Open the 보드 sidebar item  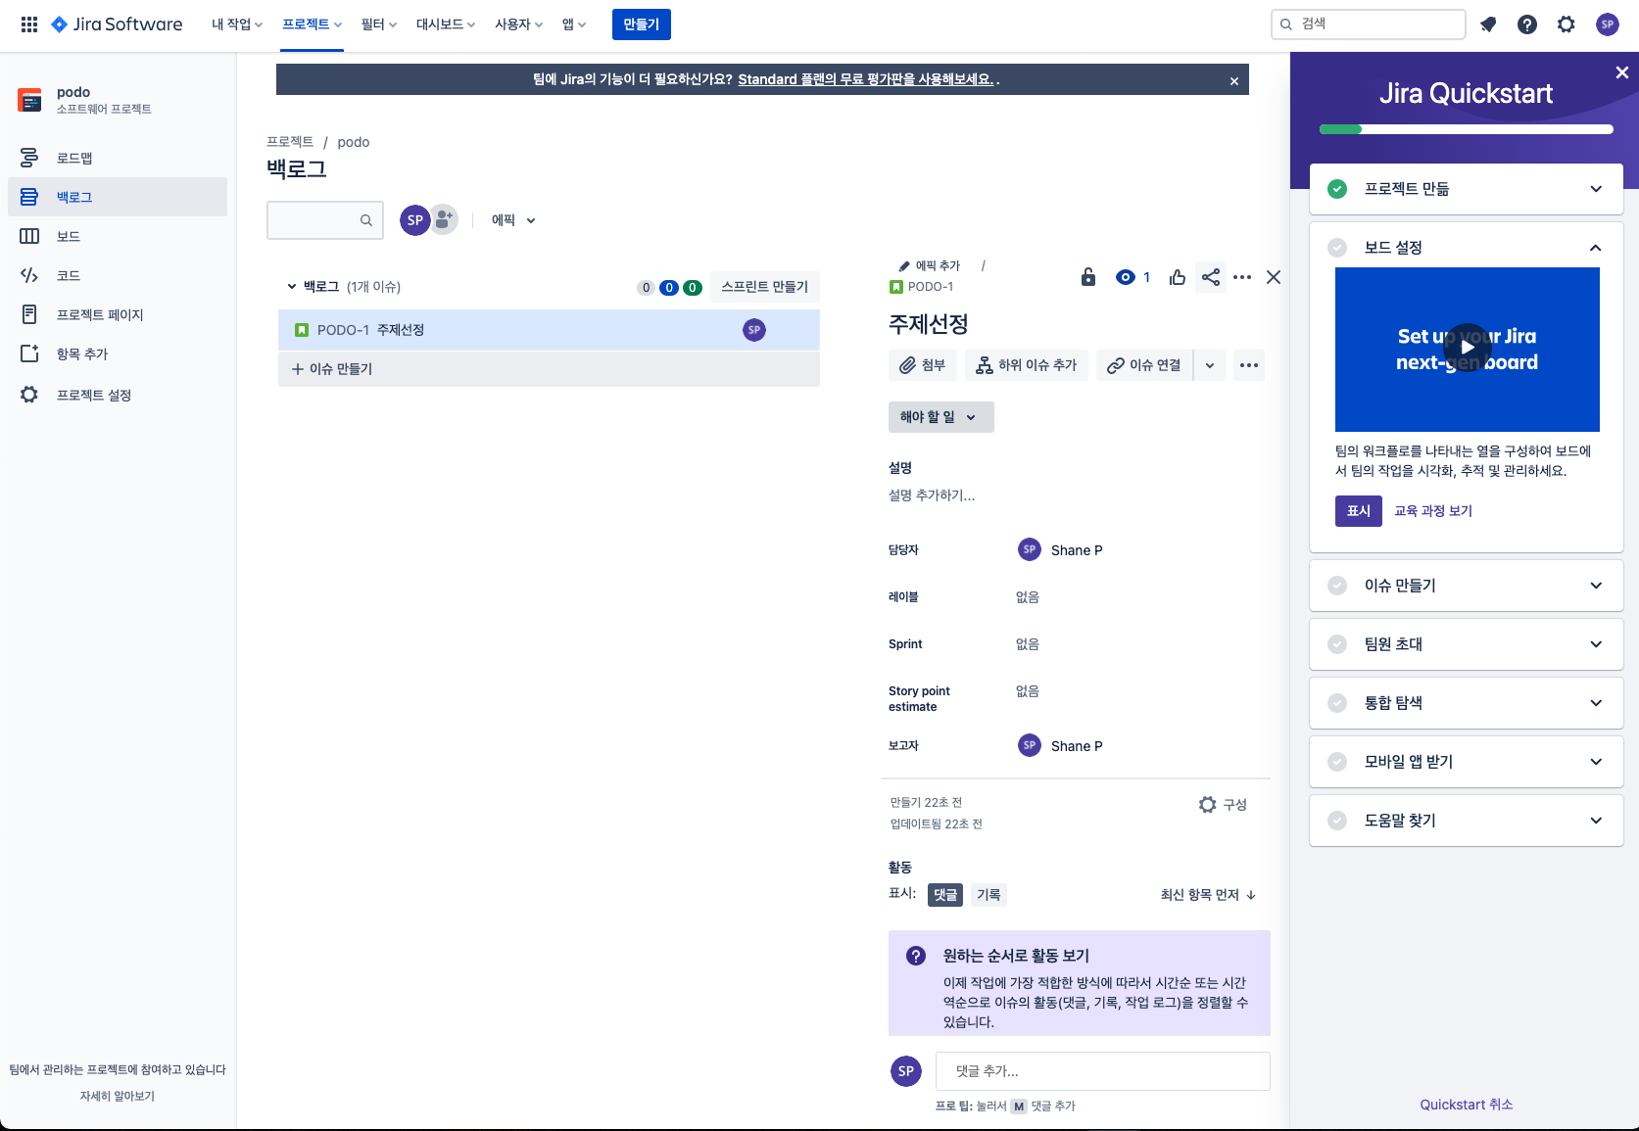118,236
